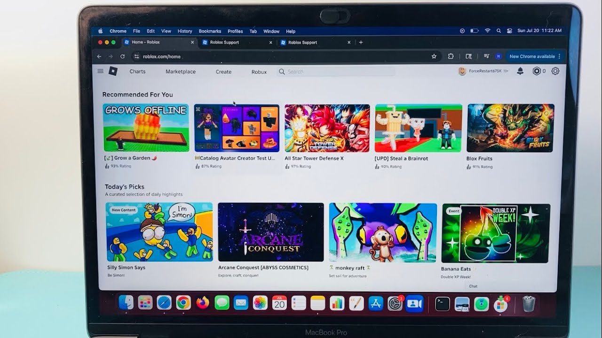
Task: Open the Banana Eats thumbnail
Action: click(x=496, y=233)
